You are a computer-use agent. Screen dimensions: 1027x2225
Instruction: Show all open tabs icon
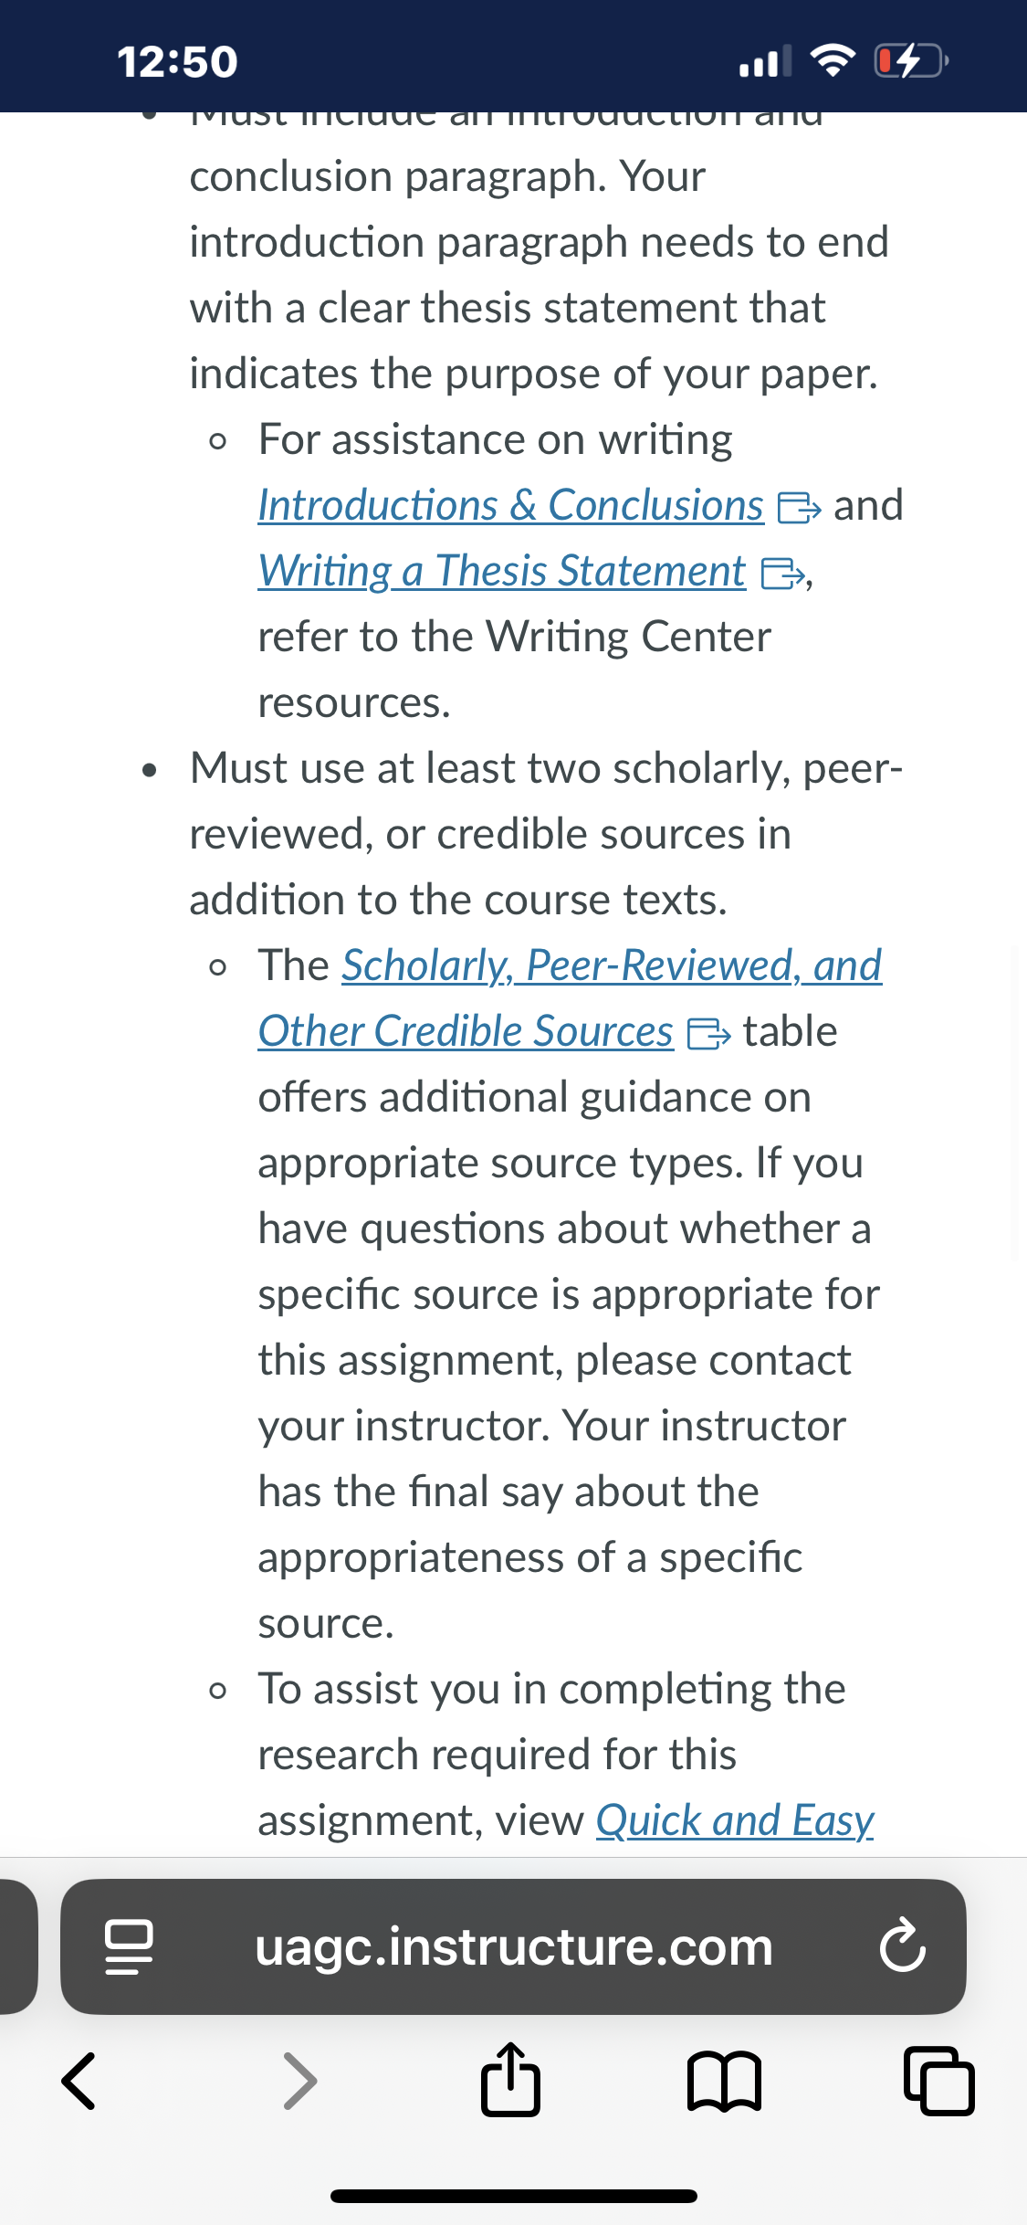pyautogui.click(x=938, y=2082)
